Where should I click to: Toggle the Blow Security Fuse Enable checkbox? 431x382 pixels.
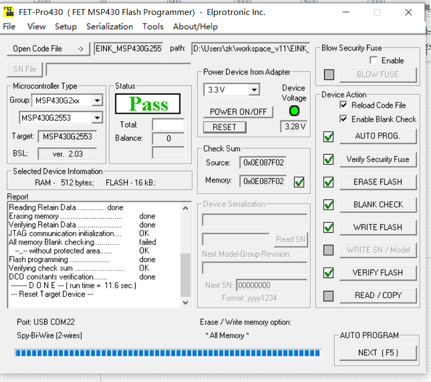[373, 60]
